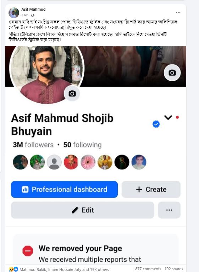
Task: Click the gray default silhouette follower avatar
Action: 54,162
